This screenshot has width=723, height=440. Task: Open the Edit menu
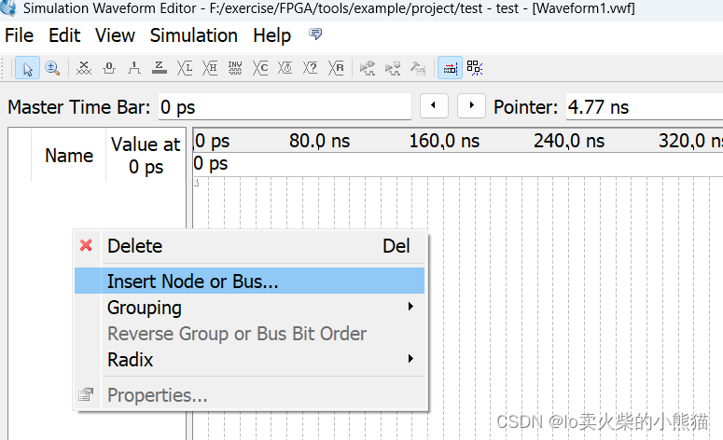pos(64,35)
